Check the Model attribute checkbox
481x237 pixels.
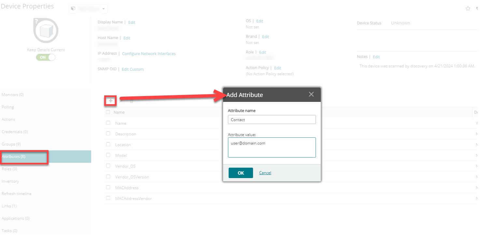108,155
